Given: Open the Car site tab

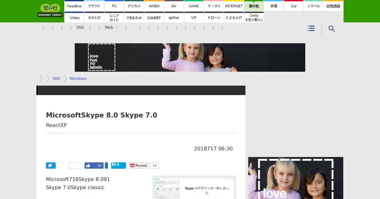Looking at the screenshot, I should (294, 6).
